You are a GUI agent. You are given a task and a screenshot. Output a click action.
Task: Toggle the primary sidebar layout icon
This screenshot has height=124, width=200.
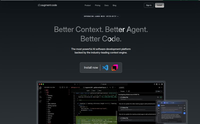[x=157, y=84]
